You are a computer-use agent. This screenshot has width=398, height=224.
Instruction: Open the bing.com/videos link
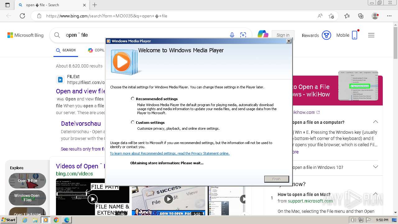(x=74, y=174)
